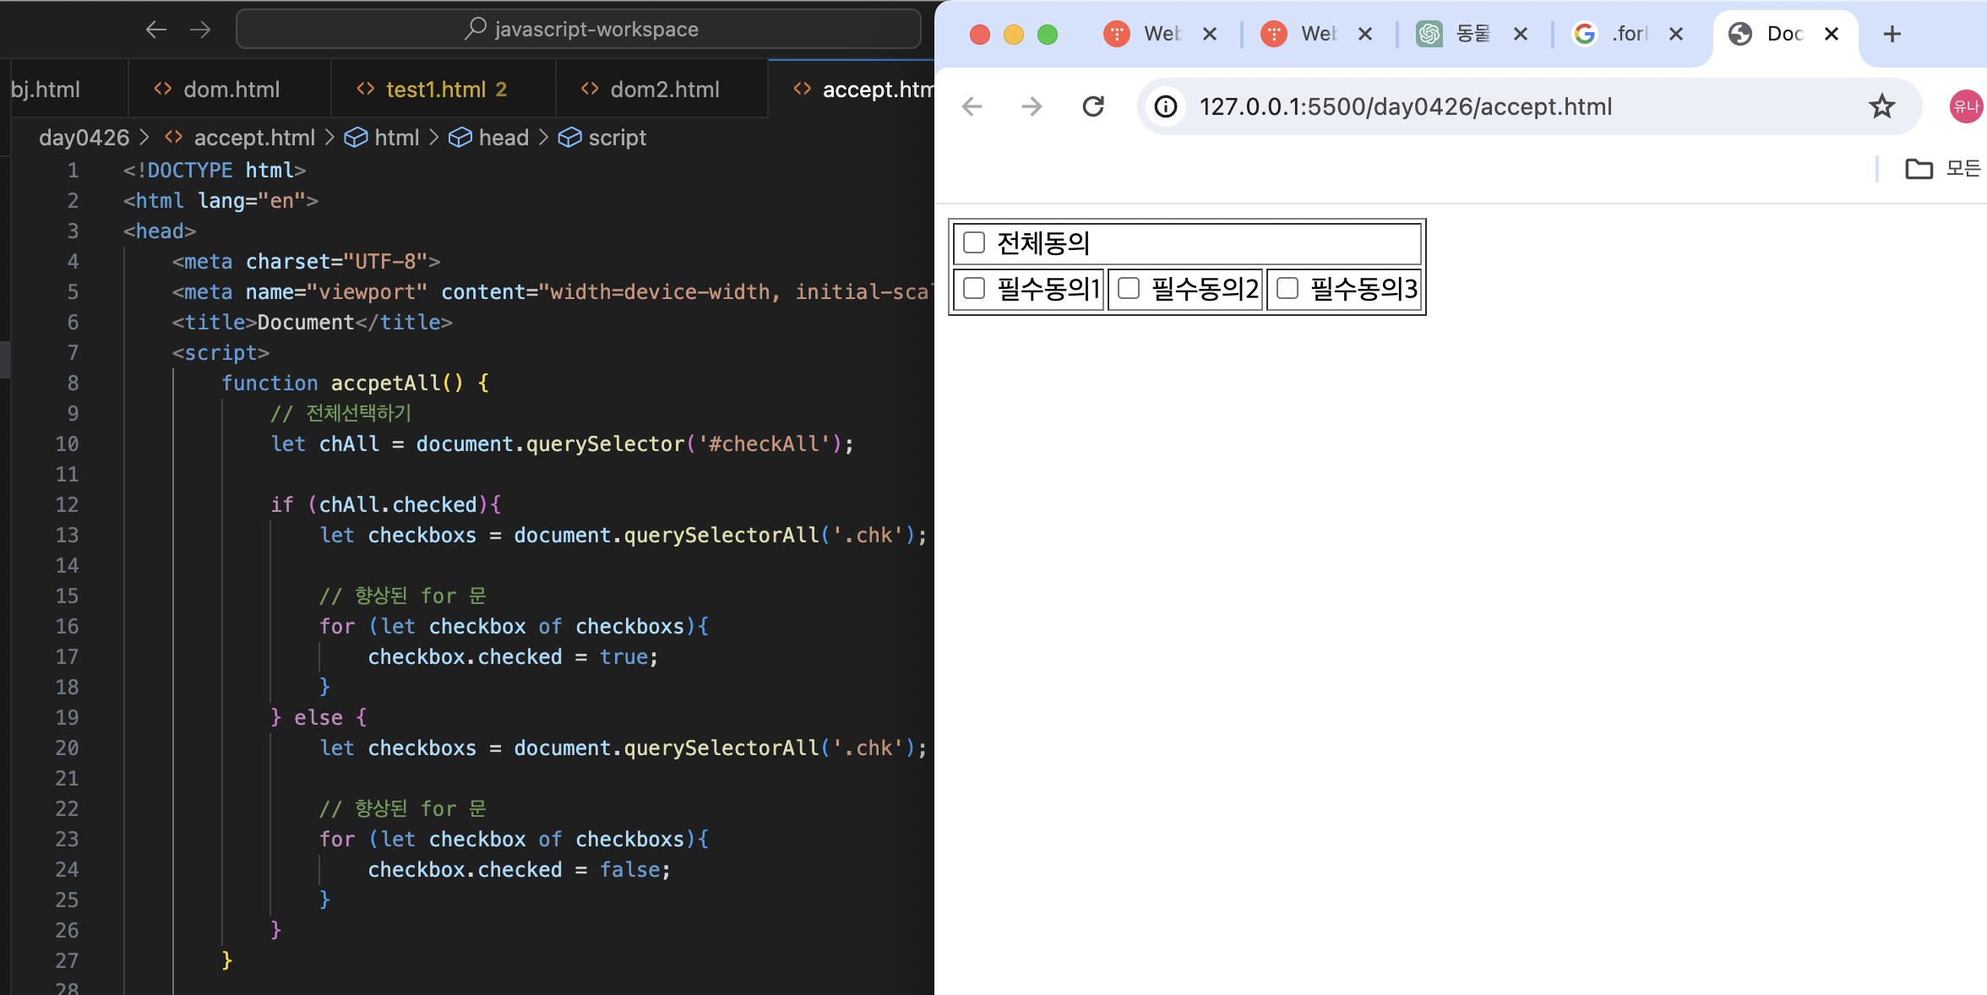Click the browser reload page icon
The height and width of the screenshot is (995, 1987).
point(1093,106)
